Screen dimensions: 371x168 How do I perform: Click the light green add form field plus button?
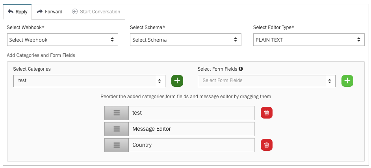click(347, 81)
